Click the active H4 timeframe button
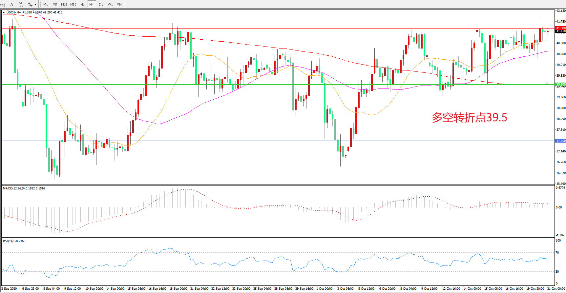566x293 pixels. click(92, 4)
